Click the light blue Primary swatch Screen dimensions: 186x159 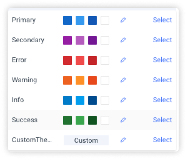(80, 20)
